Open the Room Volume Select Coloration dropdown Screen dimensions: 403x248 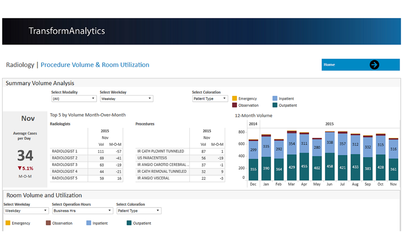click(139, 211)
